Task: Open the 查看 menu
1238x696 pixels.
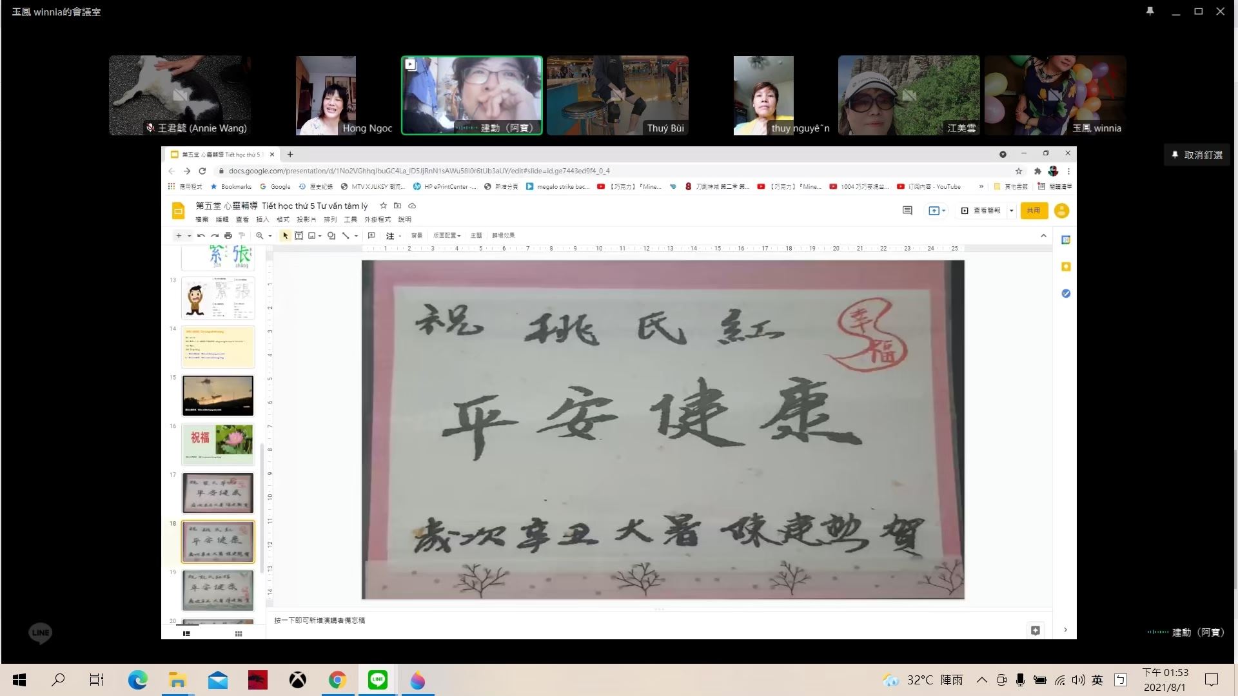Action: (x=242, y=220)
